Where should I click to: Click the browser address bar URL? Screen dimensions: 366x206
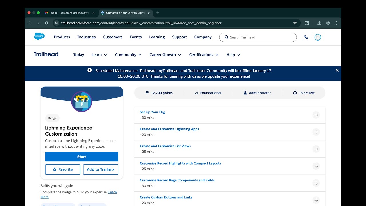[141, 23]
